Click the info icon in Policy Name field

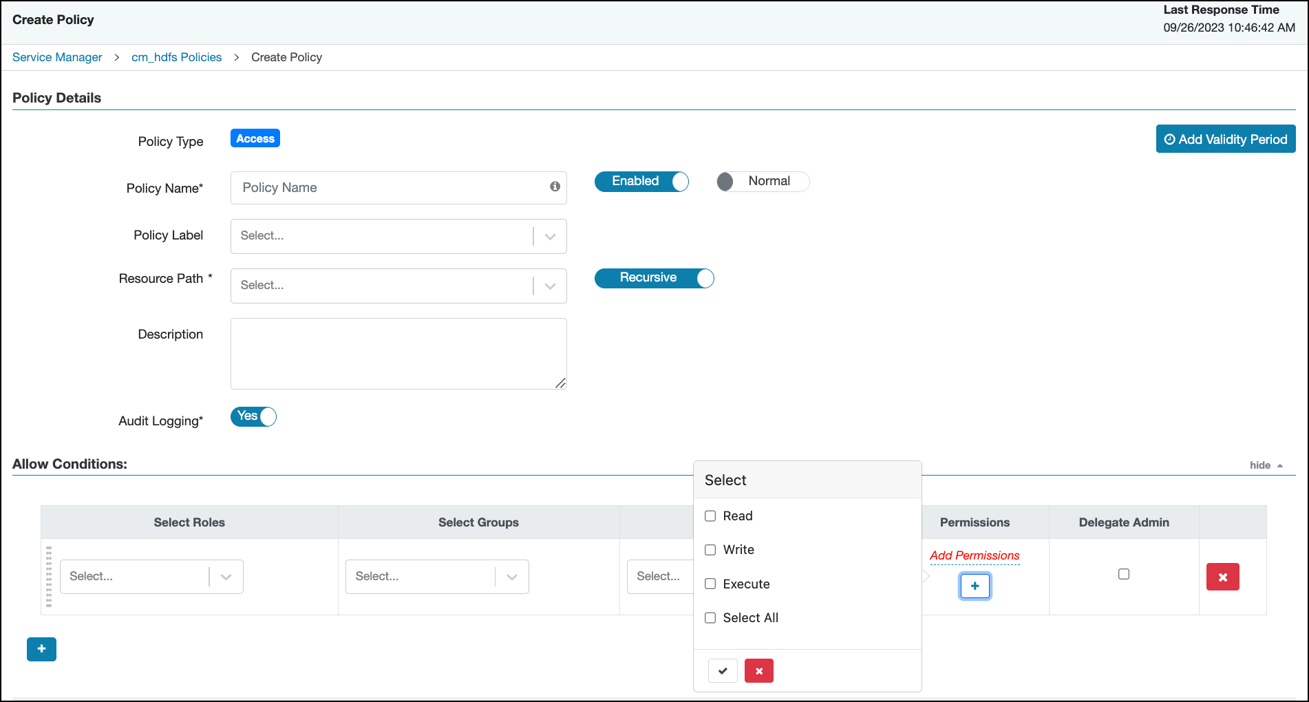[x=554, y=187]
